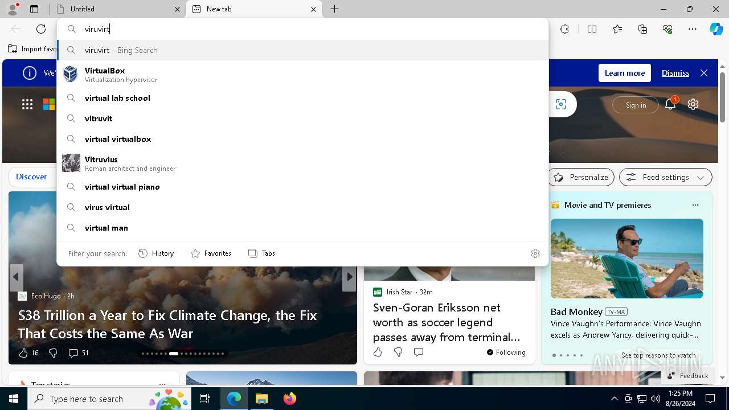Click See top reasons to watch
This screenshot has width=729, height=410.
point(658,355)
